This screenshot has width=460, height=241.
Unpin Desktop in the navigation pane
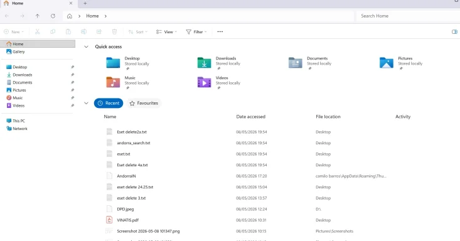72,67
